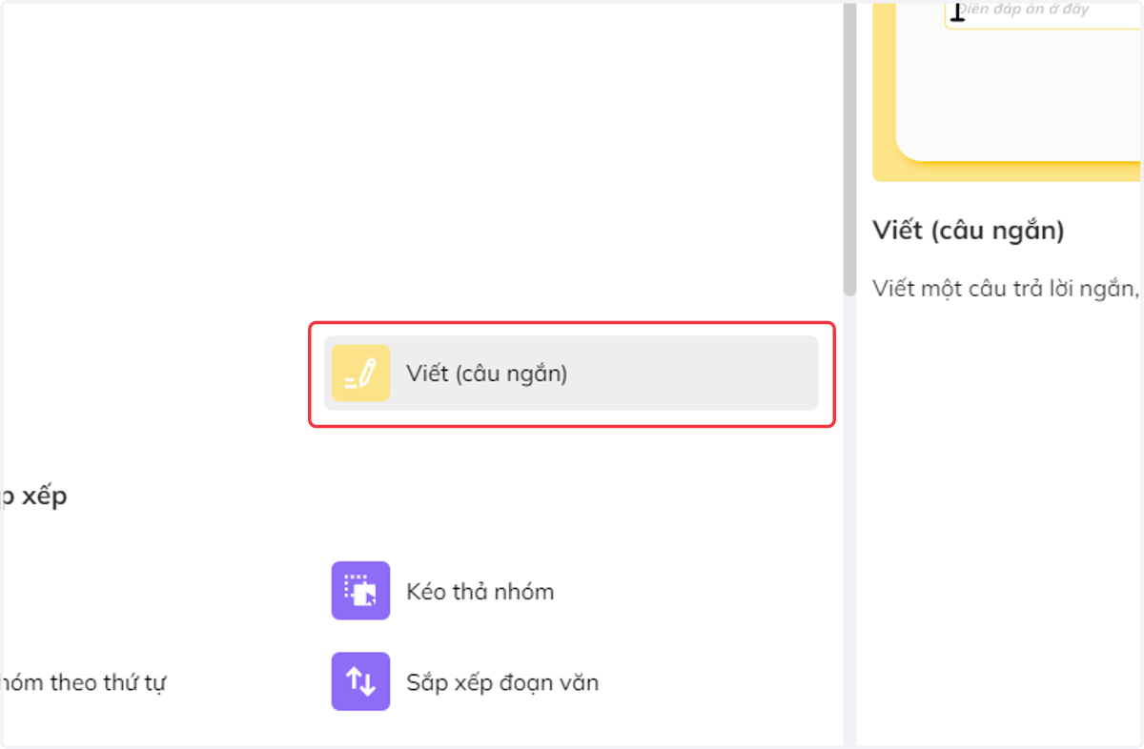Click the scrollbar track below the thumb
The width and height of the screenshot is (1144, 749).
tap(849, 519)
